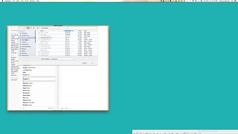Select the Last Import smart group
This screenshot has width=238, height=134.
pos(14,80)
